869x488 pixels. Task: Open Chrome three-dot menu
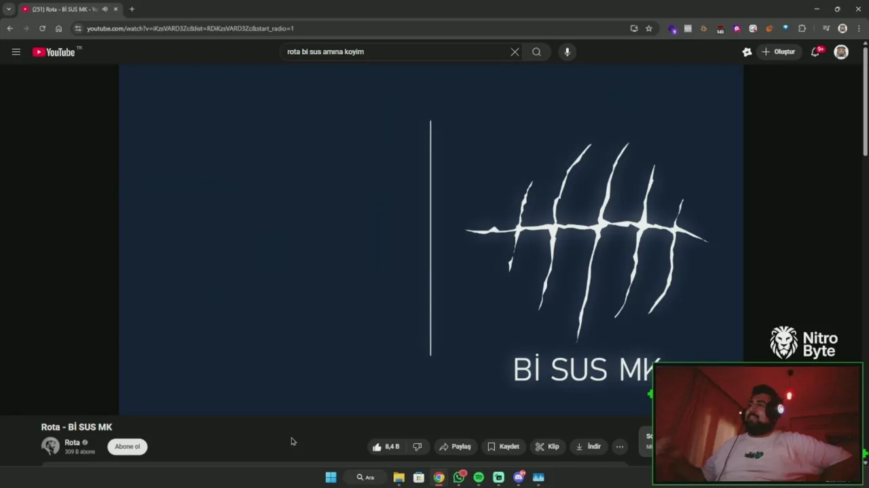coord(859,28)
